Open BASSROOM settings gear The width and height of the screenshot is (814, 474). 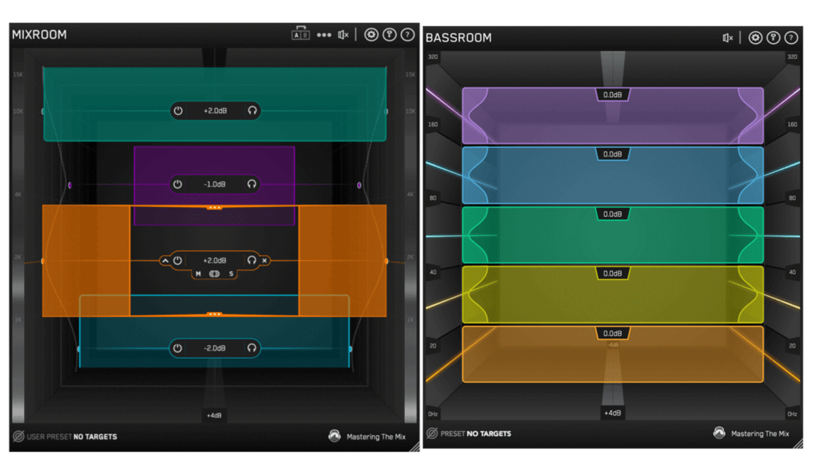tap(755, 37)
